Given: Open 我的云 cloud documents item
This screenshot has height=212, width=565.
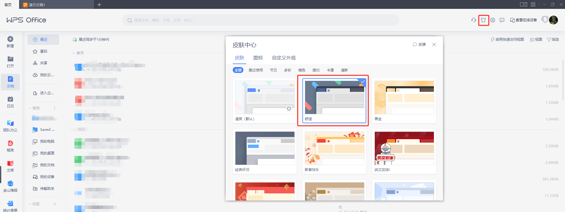Looking at the screenshot, I should point(43,75).
